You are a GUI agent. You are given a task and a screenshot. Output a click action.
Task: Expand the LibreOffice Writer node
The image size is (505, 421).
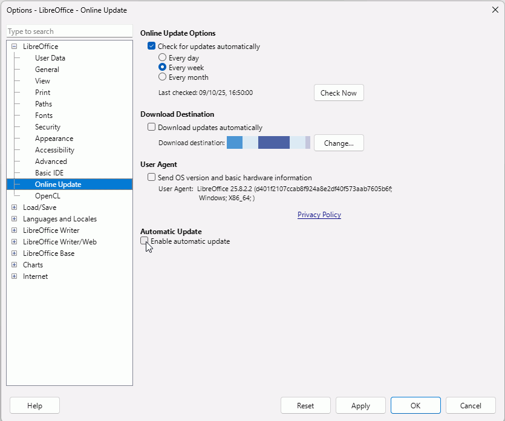point(15,230)
